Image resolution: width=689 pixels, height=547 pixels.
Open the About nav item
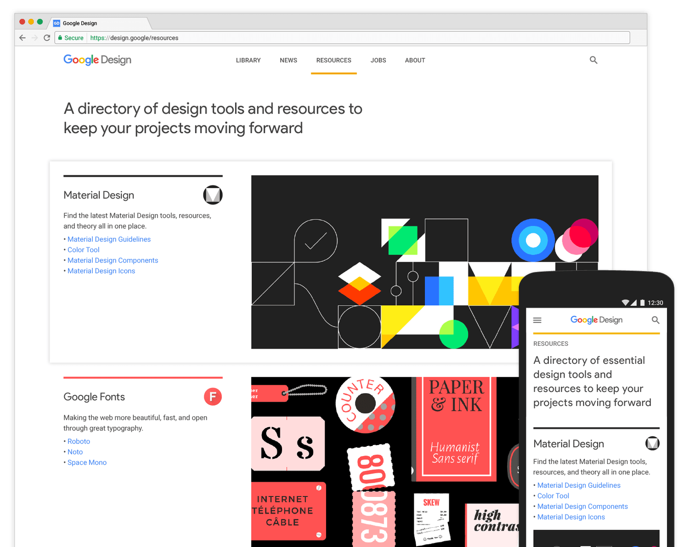point(415,60)
